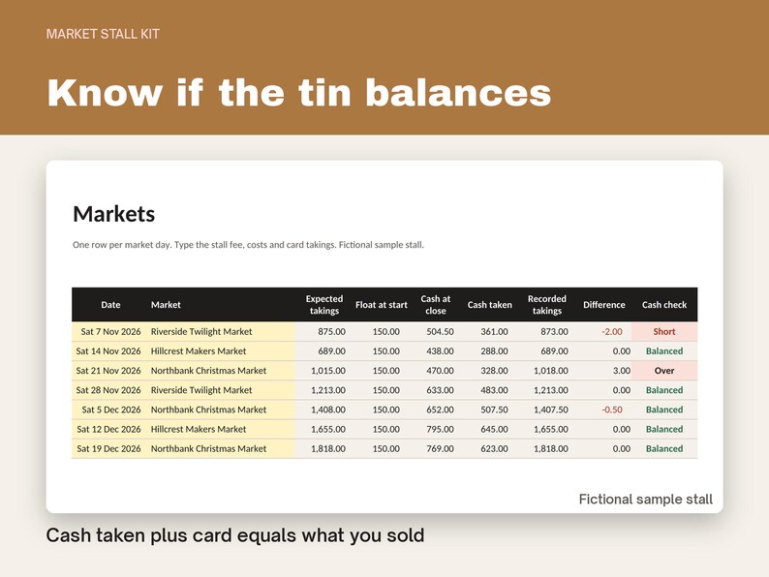This screenshot has width=769, height=577.
Task: Click the 'Date' column header
Action: pos(110,305)
